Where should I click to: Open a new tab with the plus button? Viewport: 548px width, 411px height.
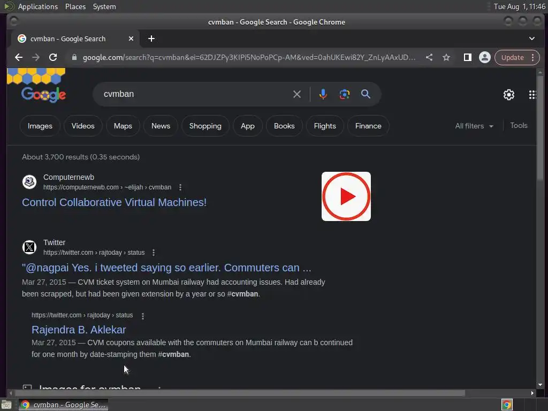151,39
